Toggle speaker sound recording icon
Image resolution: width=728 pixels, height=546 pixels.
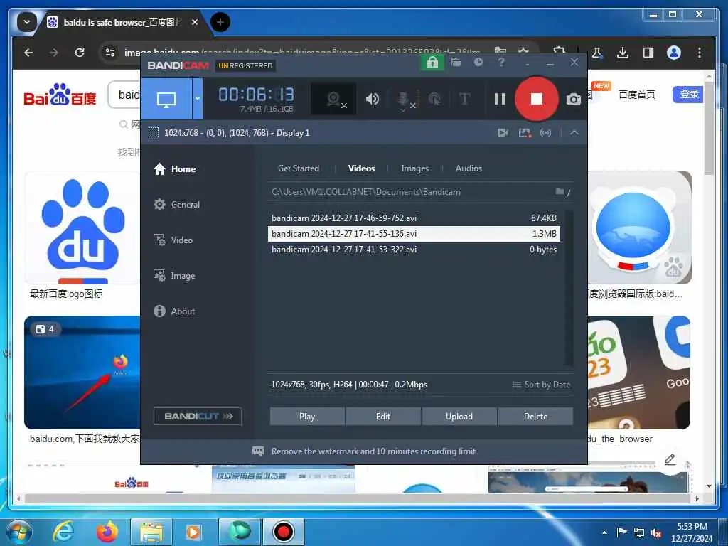[x=373, y=99]
